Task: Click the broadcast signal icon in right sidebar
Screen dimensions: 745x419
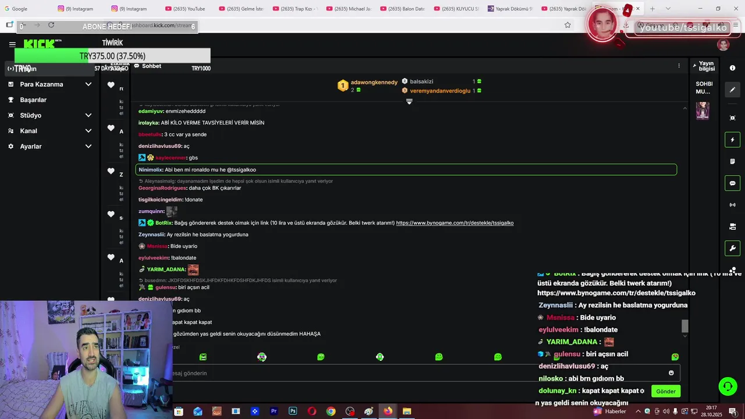Action: pyautogui.click(x=732, y=205)
